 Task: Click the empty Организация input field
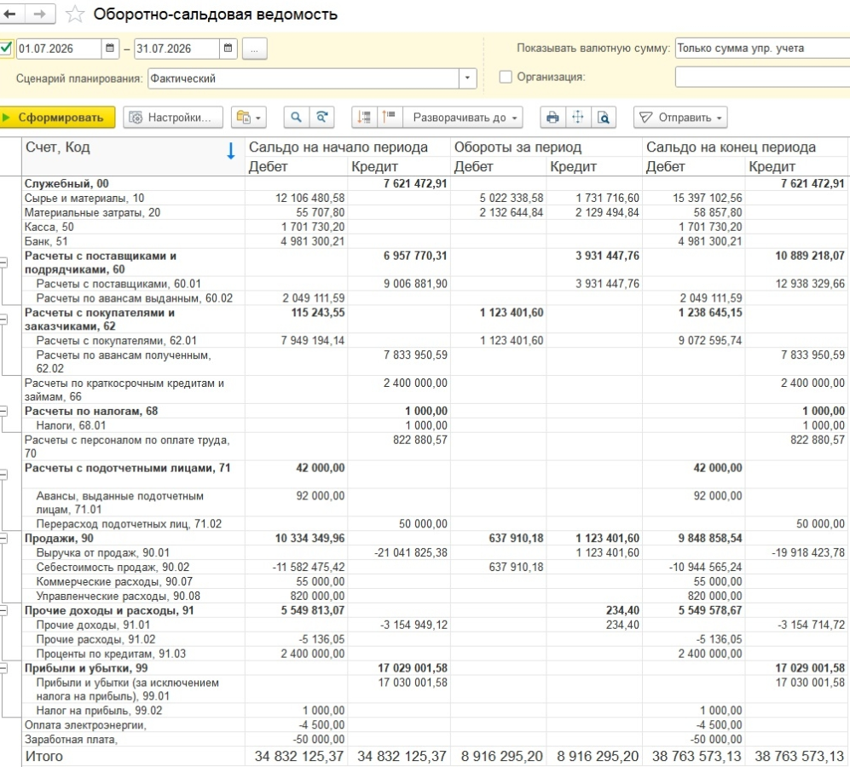click(x=762, y=77)
